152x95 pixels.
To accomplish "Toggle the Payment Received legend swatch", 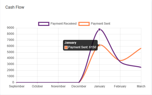I will (x=44, y=24).
